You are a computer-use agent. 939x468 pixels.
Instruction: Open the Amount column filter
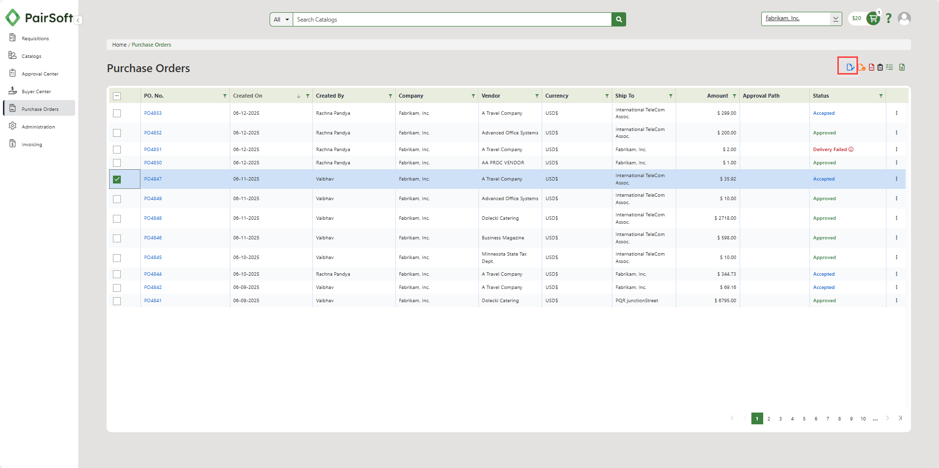coord(735,96)
